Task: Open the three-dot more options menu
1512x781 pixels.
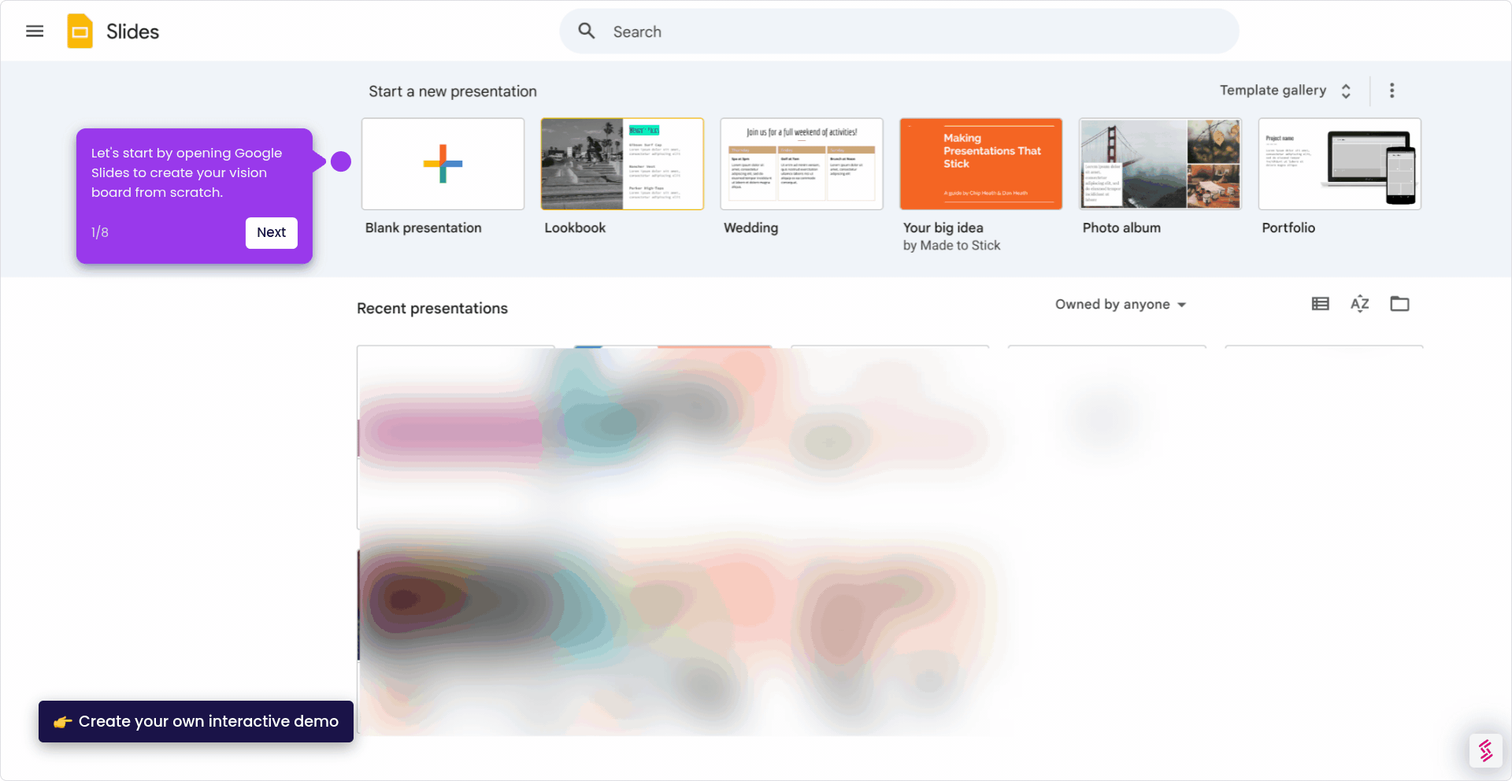Action: (1392, 91)
